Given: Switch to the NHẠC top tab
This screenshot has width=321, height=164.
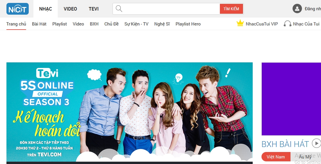Looking at the screenshot, I should point(45,9).
